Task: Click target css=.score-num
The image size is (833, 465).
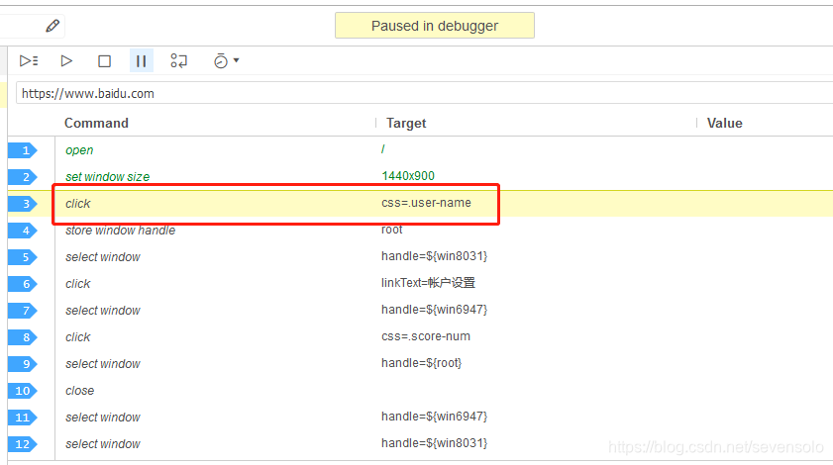Action: coord(426,336)
